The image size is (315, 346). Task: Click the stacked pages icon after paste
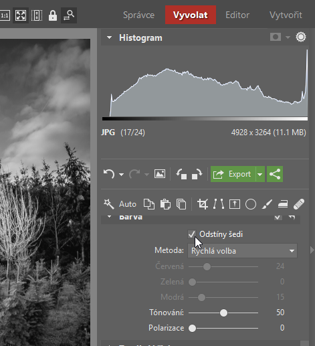[181, 204]
